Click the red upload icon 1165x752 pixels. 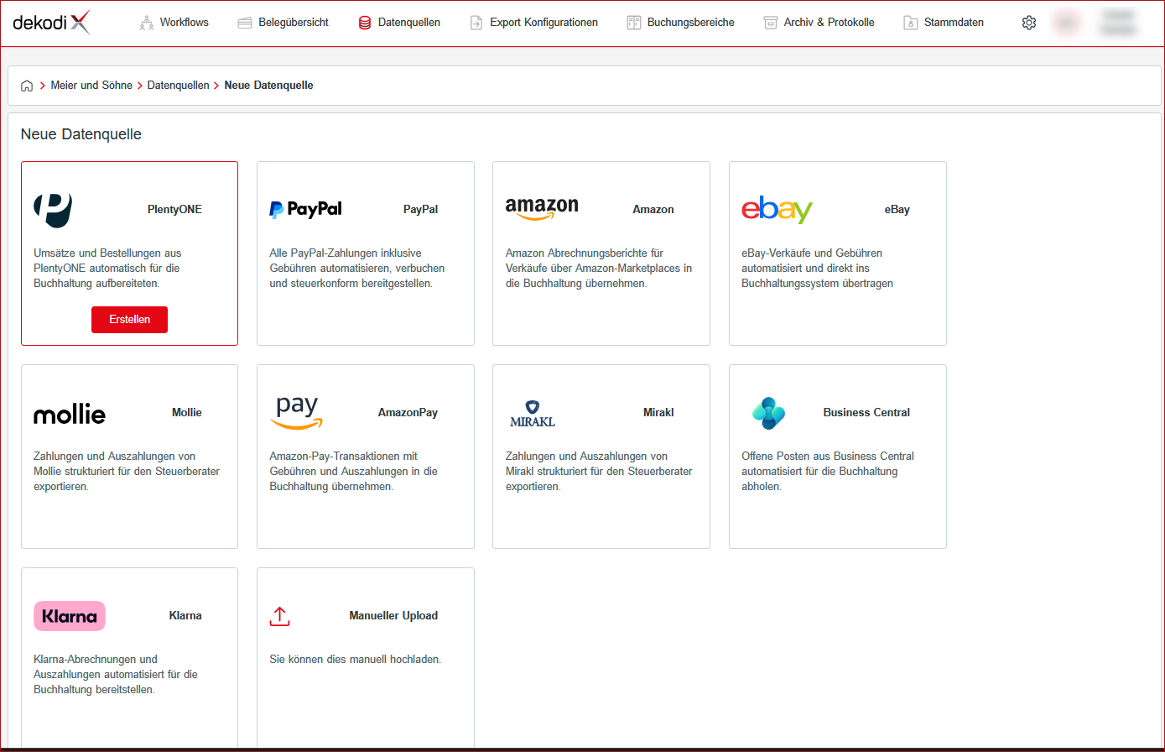coord(279,616)
